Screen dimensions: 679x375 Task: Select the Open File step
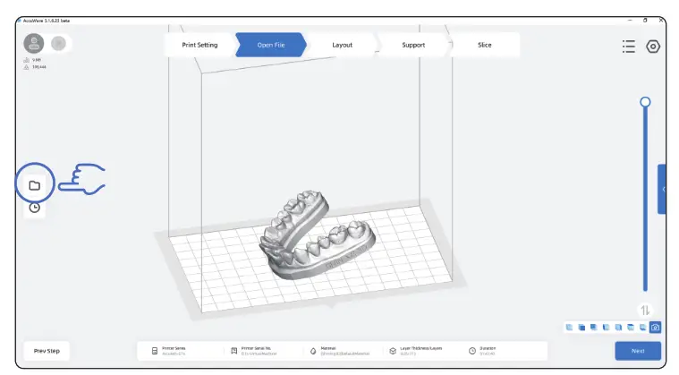[271, 45]
